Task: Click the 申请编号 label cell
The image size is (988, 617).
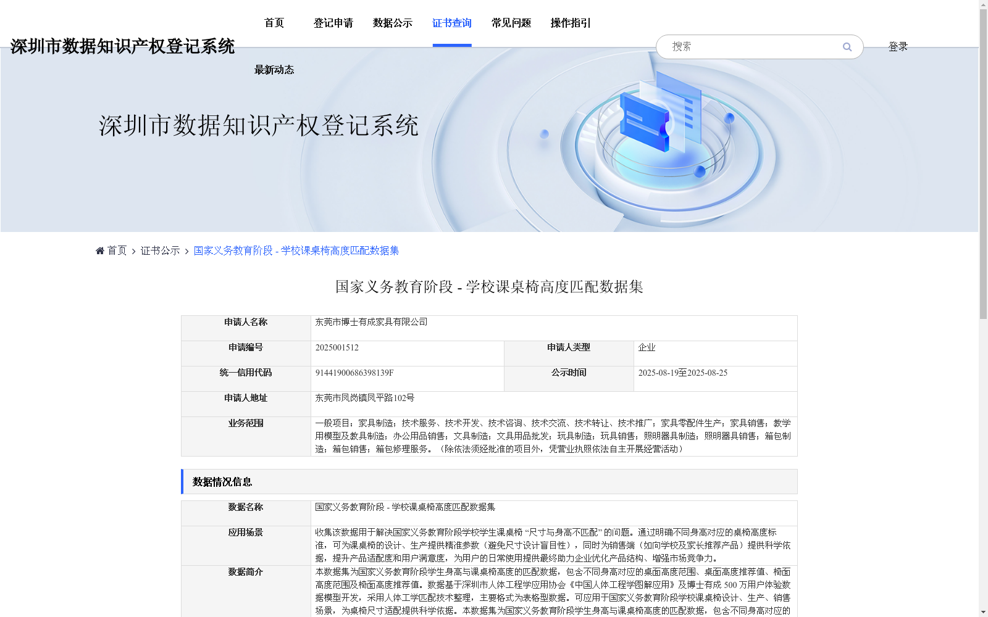Action: [246, 354]
